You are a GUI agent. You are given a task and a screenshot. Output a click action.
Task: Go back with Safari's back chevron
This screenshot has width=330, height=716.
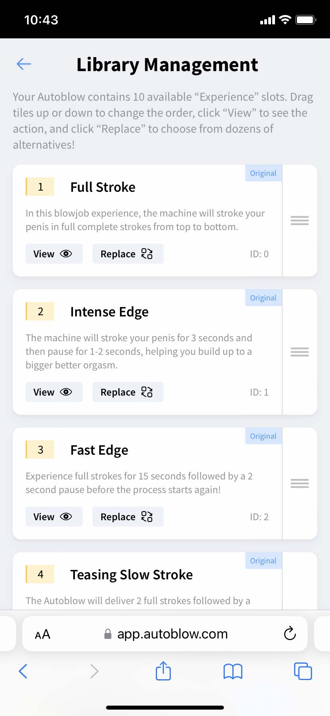(23, 671)
